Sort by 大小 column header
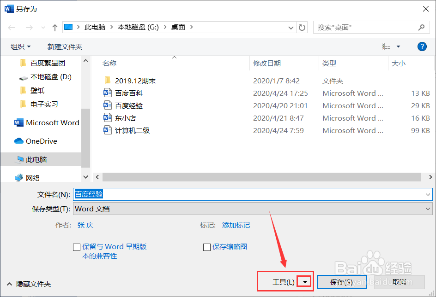436x297 pixels. (x=398, y=63)
